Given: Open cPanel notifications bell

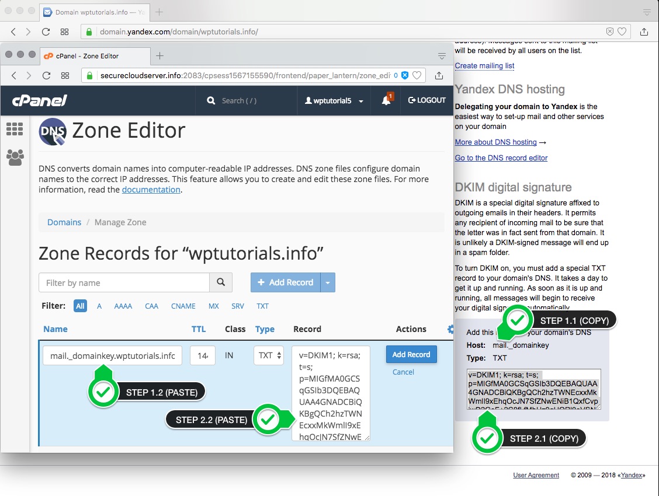Looking at the screenshot, I should tap(387, 100).
